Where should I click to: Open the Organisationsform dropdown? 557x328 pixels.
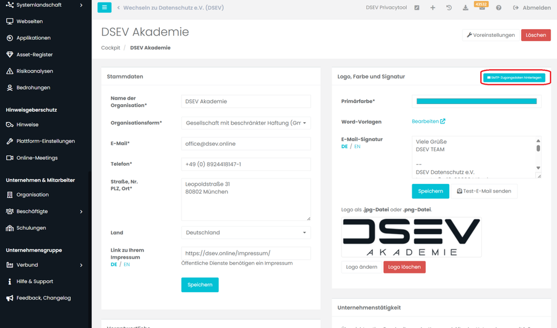246,123
